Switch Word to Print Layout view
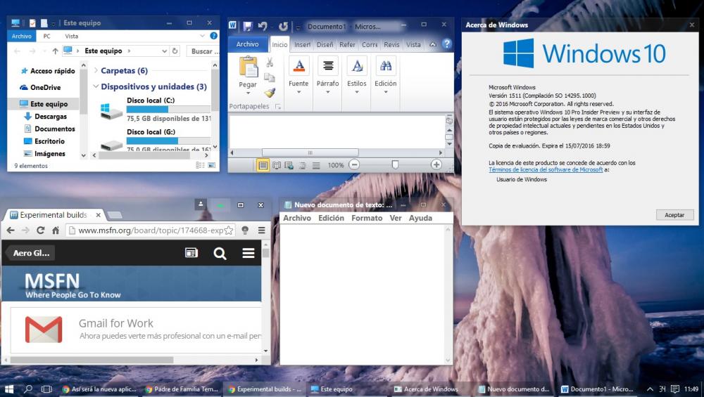The image size is (704, 397). point(263,165)
